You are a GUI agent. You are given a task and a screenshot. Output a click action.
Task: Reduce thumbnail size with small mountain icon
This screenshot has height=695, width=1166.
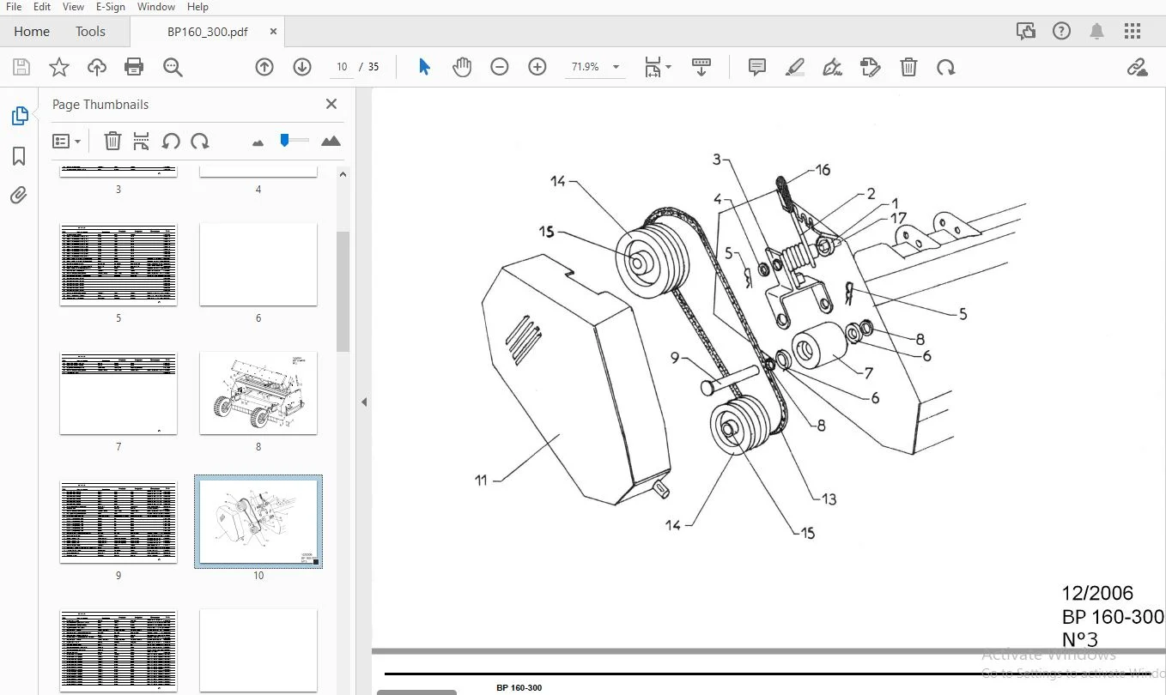coord(258,142)
